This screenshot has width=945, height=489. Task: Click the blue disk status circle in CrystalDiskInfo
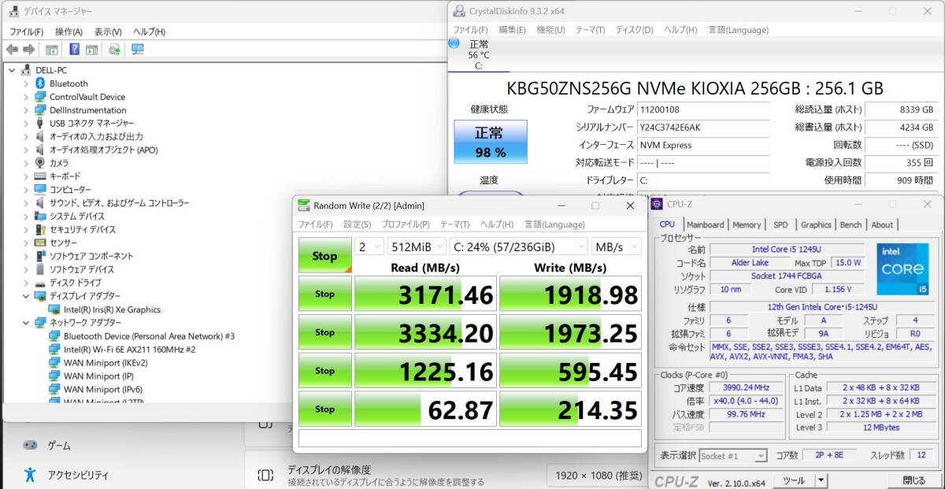coord(454,43)
